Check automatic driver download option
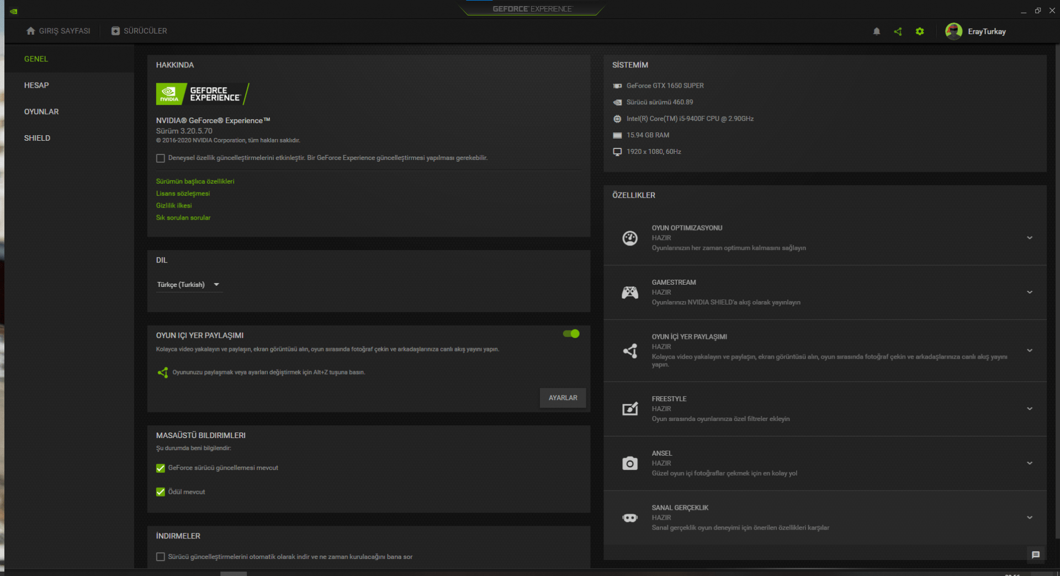This screenshot has width=1060, height=576. [x=161, y=557]
